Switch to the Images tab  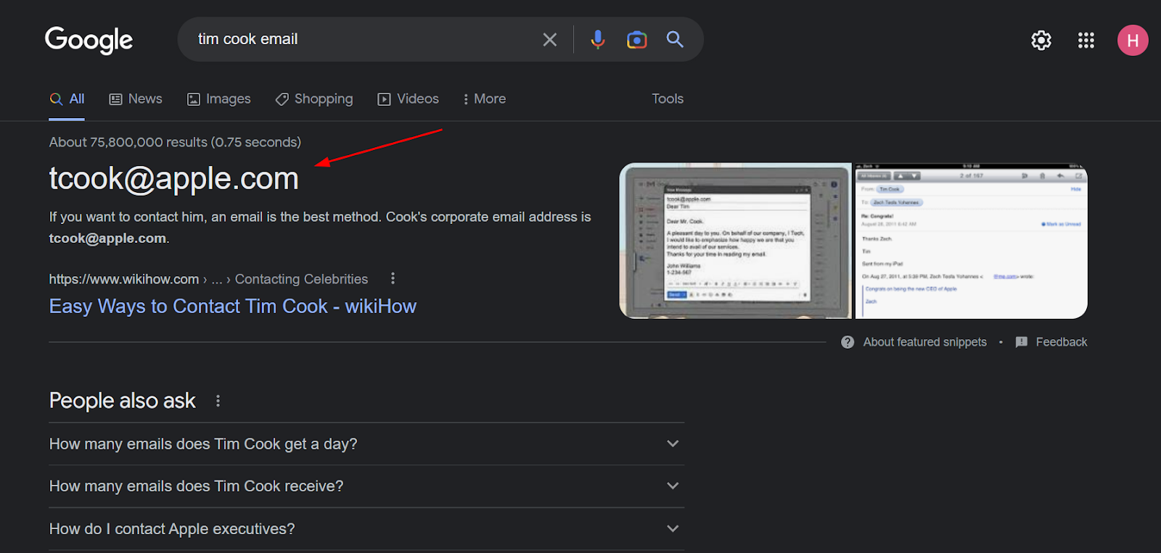(x=219, y=99)
